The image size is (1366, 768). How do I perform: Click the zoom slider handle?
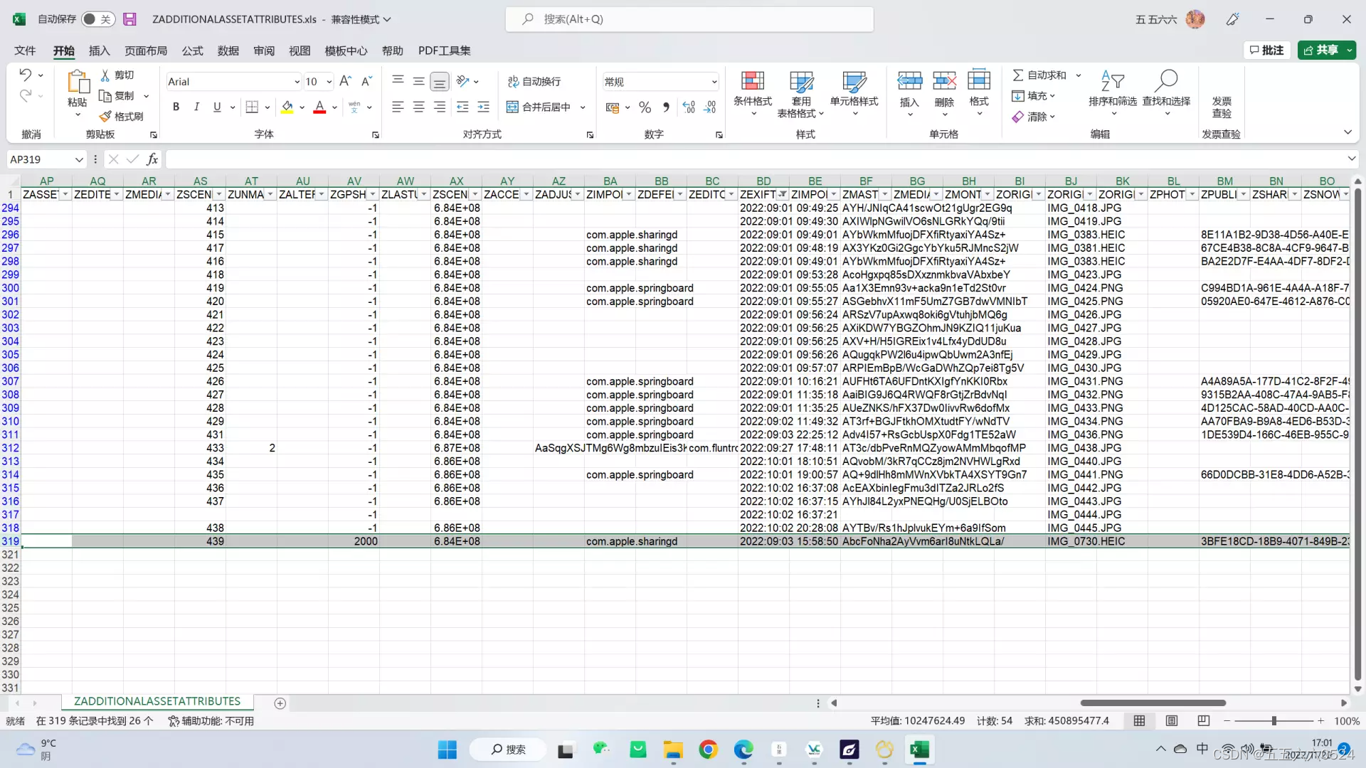(x=1274, y=721)
